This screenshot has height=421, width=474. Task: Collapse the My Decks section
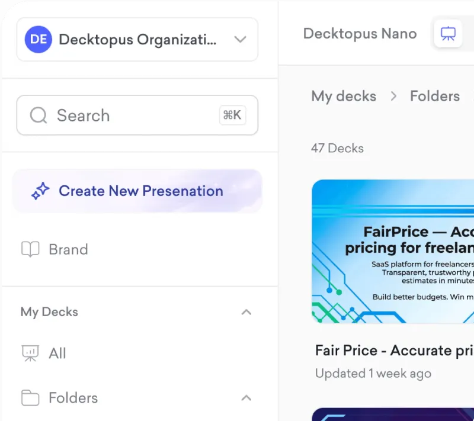pyautogui.click(x=246, y=312)
